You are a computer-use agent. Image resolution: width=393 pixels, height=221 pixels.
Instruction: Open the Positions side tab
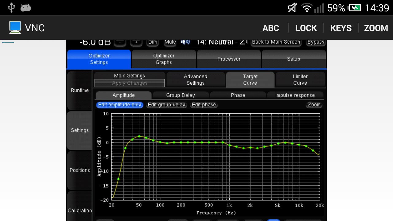point(80,170)
